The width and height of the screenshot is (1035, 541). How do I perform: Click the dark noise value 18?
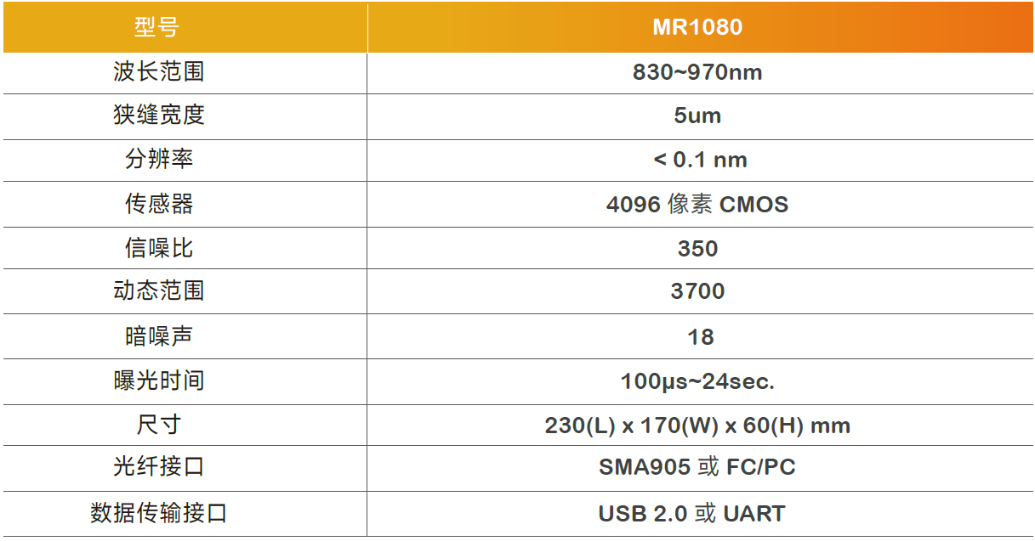[x=700, y=337]
